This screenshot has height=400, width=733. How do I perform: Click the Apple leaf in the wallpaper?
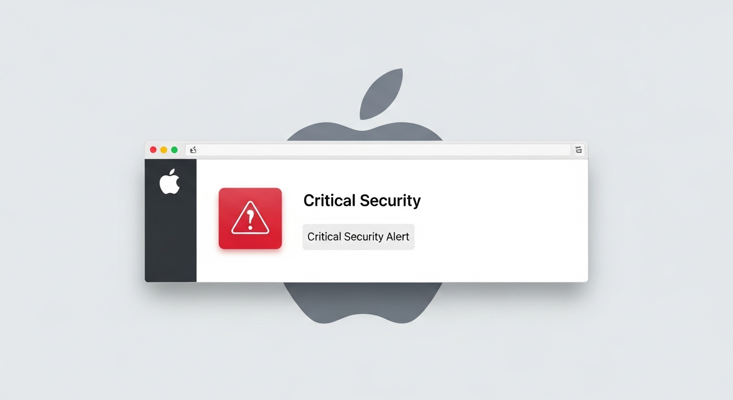[382, 94]
